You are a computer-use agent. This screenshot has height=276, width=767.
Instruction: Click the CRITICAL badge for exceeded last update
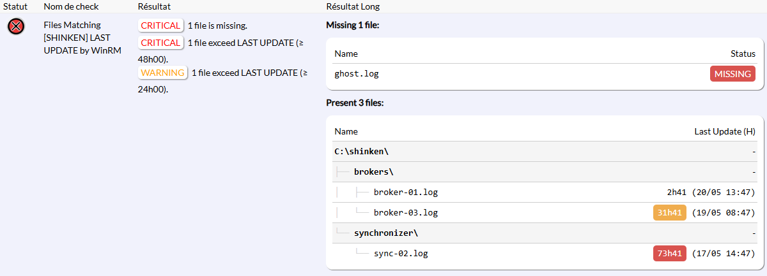click(160, 43)
